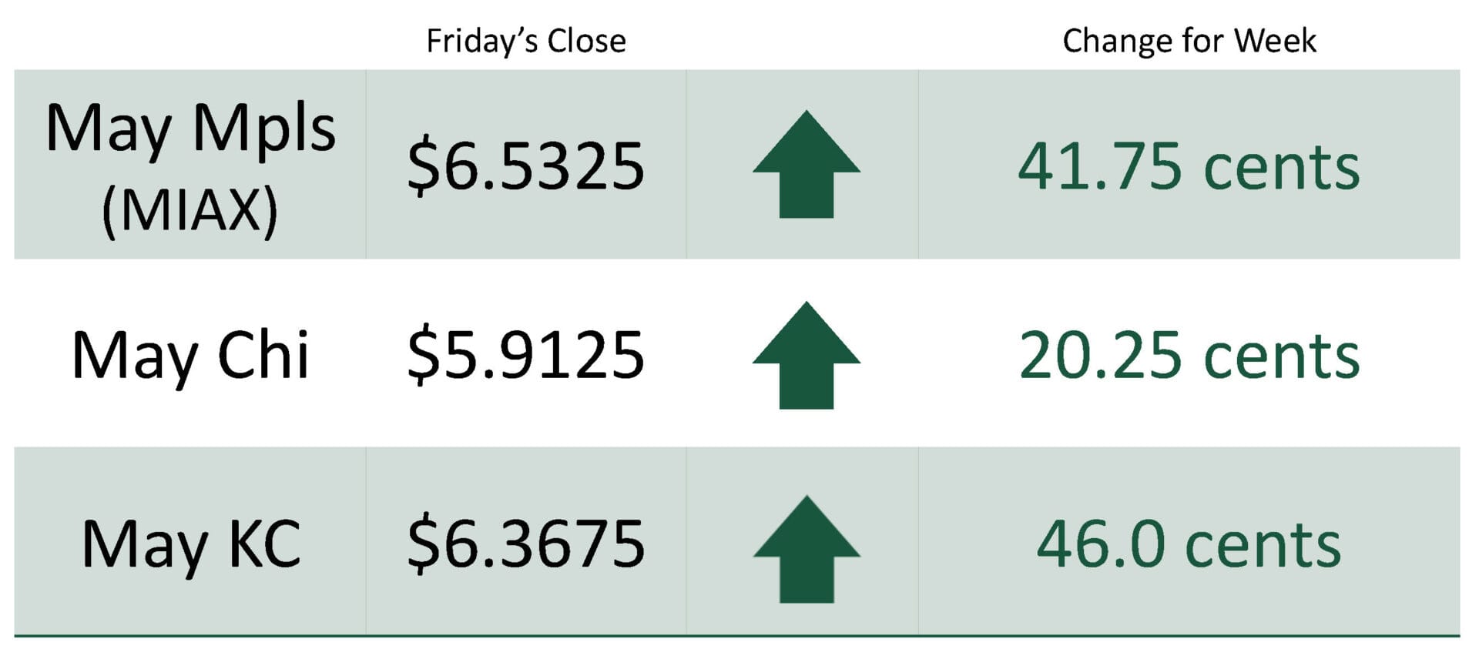Click the green up arrow beside May Chi

pos(806,355)
